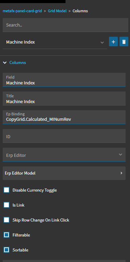The height and width of the screenshot is (262, 130).
Task: Open the Erp Editor dropdown
Action: click(64, 154)
